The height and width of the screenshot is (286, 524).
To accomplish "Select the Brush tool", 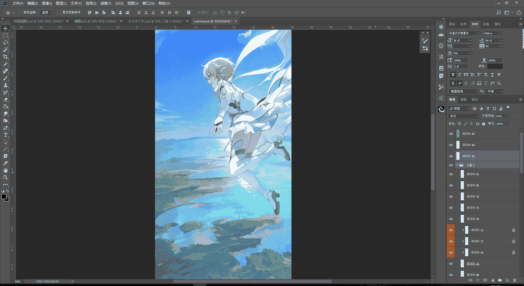I will click(5, 78).
